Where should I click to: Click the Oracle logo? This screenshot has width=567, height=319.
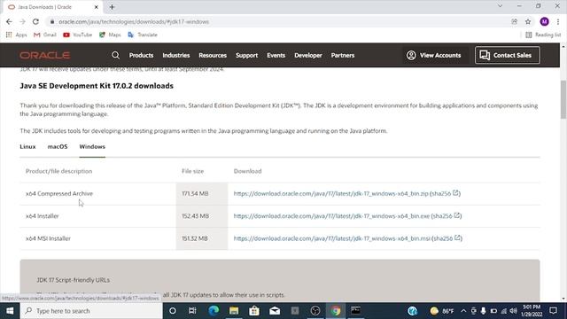point(45,55)
